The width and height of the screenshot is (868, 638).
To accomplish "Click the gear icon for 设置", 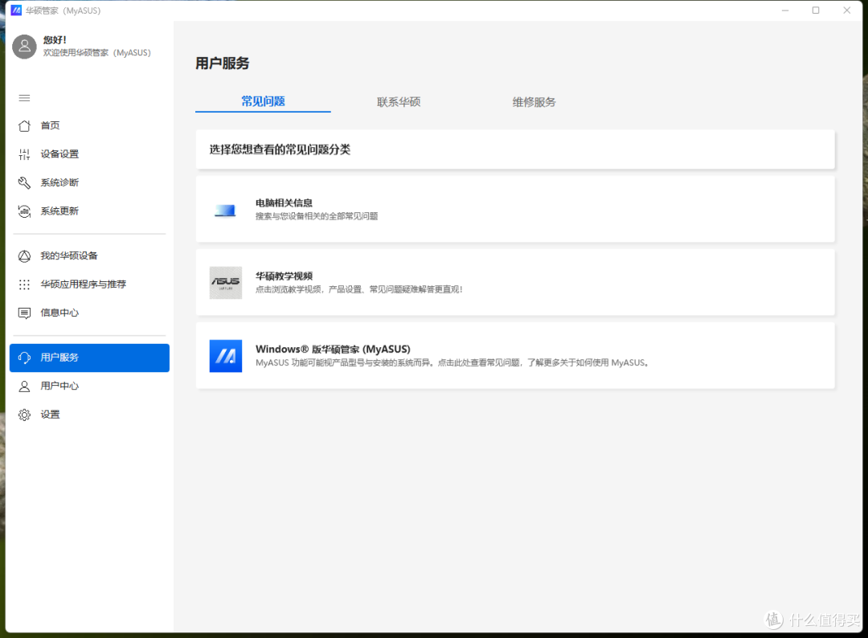I will [24, 415].
